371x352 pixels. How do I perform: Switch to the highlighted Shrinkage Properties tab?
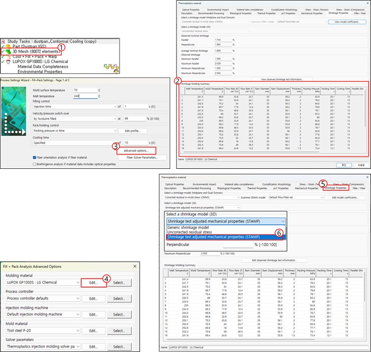click(x=335, y=188)
